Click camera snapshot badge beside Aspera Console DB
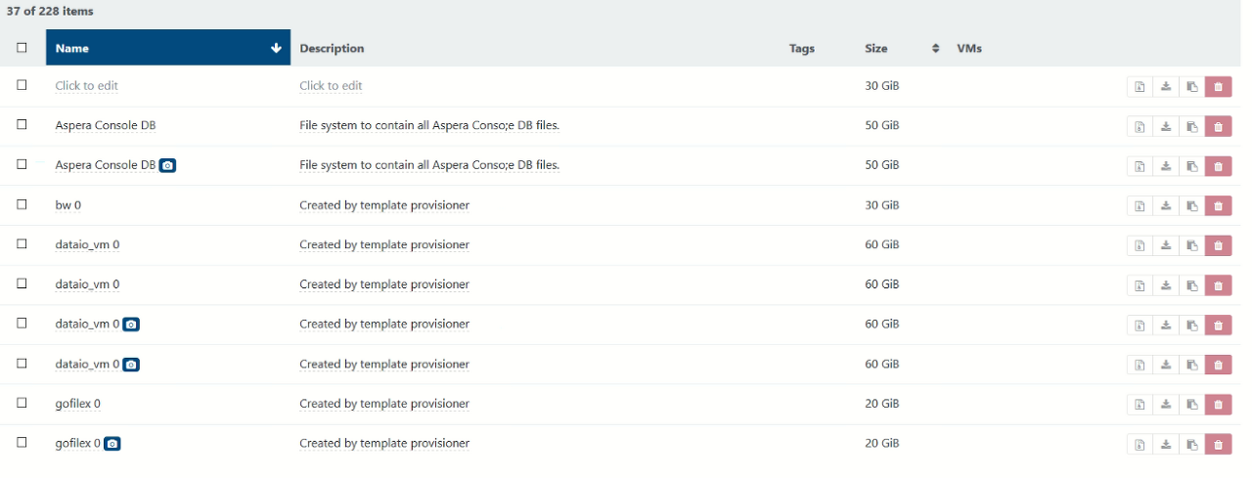 [168, 165]
